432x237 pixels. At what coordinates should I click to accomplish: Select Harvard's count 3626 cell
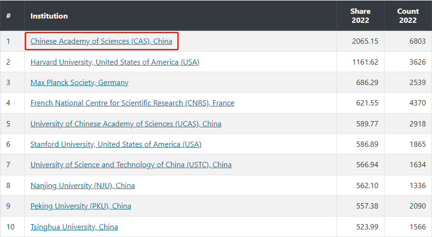416,62
